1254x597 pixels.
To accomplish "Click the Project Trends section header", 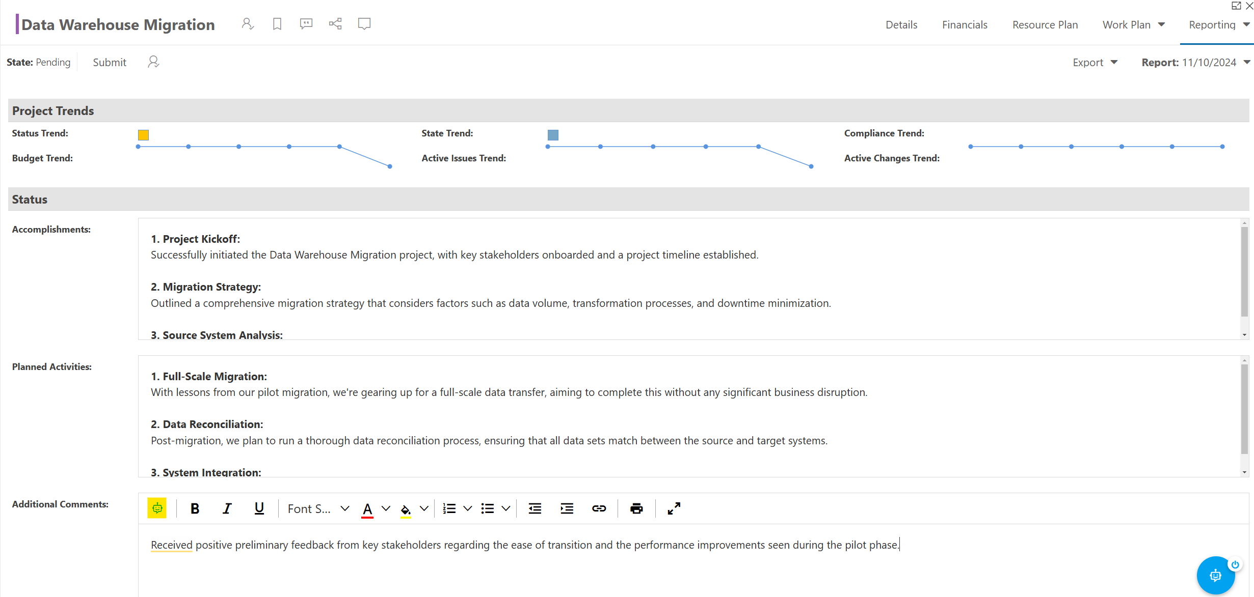I will click(628, 110).
